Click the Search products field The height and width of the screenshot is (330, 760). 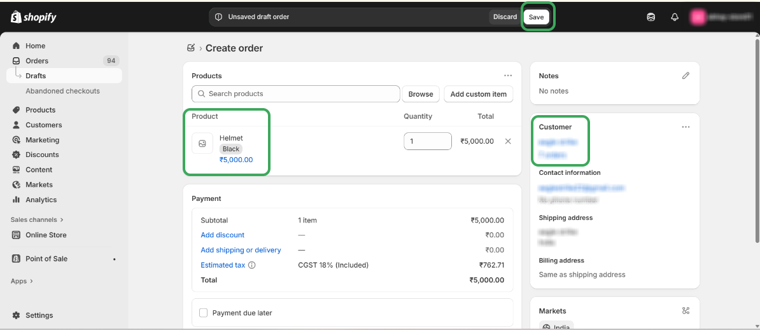(296, 94)
